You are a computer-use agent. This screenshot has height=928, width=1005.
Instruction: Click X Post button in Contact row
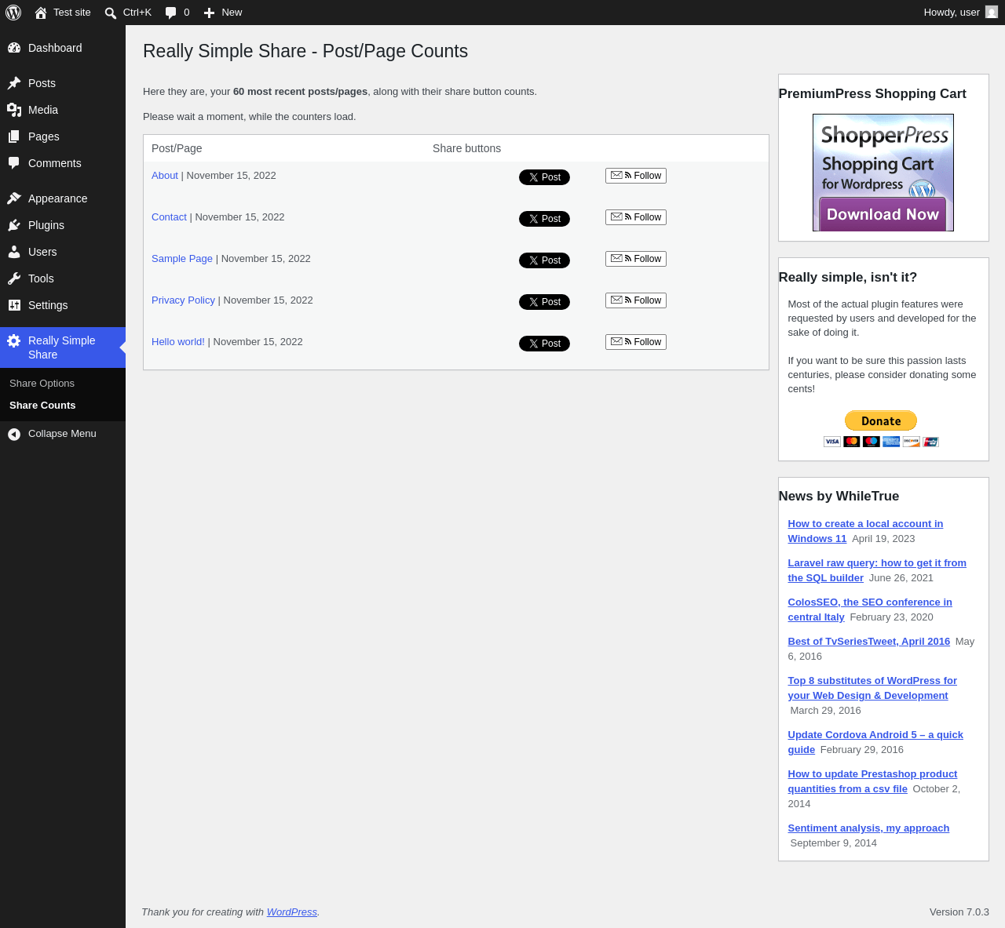[544, 219]
